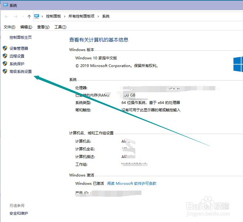Click the 2019 Microsoft Corporation copyright text
The width and height of the screenshot is (243, 222).
pos(117,66)
